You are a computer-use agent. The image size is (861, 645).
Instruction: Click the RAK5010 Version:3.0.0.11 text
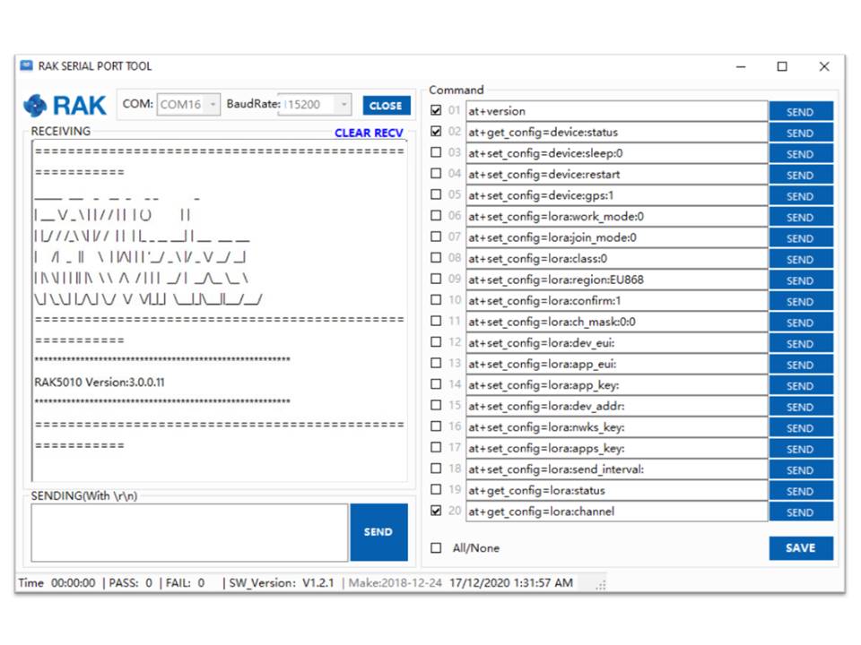(x=100, y=382)
